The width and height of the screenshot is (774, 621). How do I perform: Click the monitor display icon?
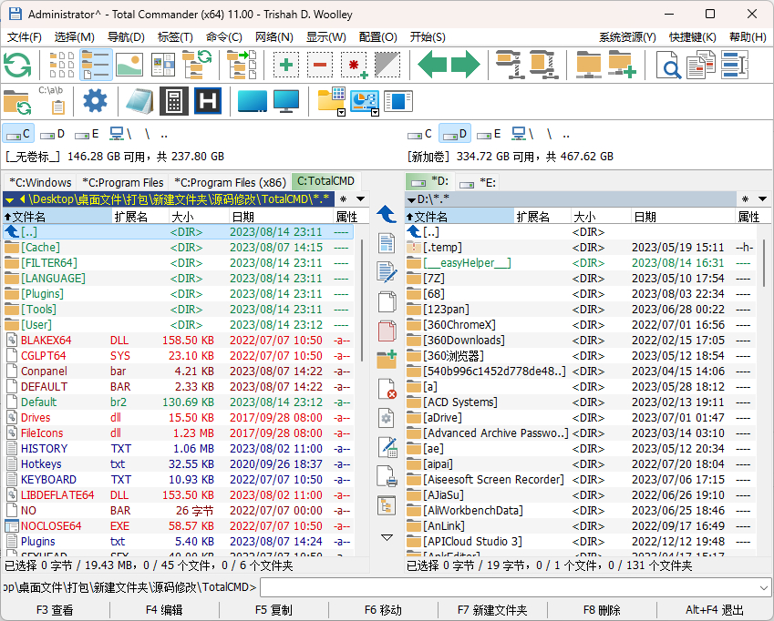pos(286,101)
